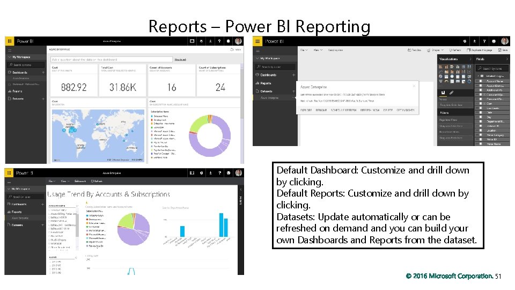This screenshot has width=515, height=290.
Task: Collapse My Workspace in bottom report window
Action: [9, 189]
